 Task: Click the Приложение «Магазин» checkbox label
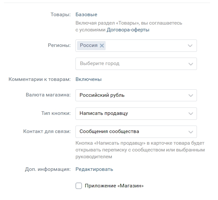[x=114, y=186]
